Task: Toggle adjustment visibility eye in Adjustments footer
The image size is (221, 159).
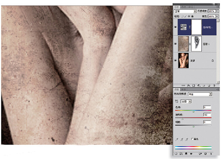Action: point(191,154)
